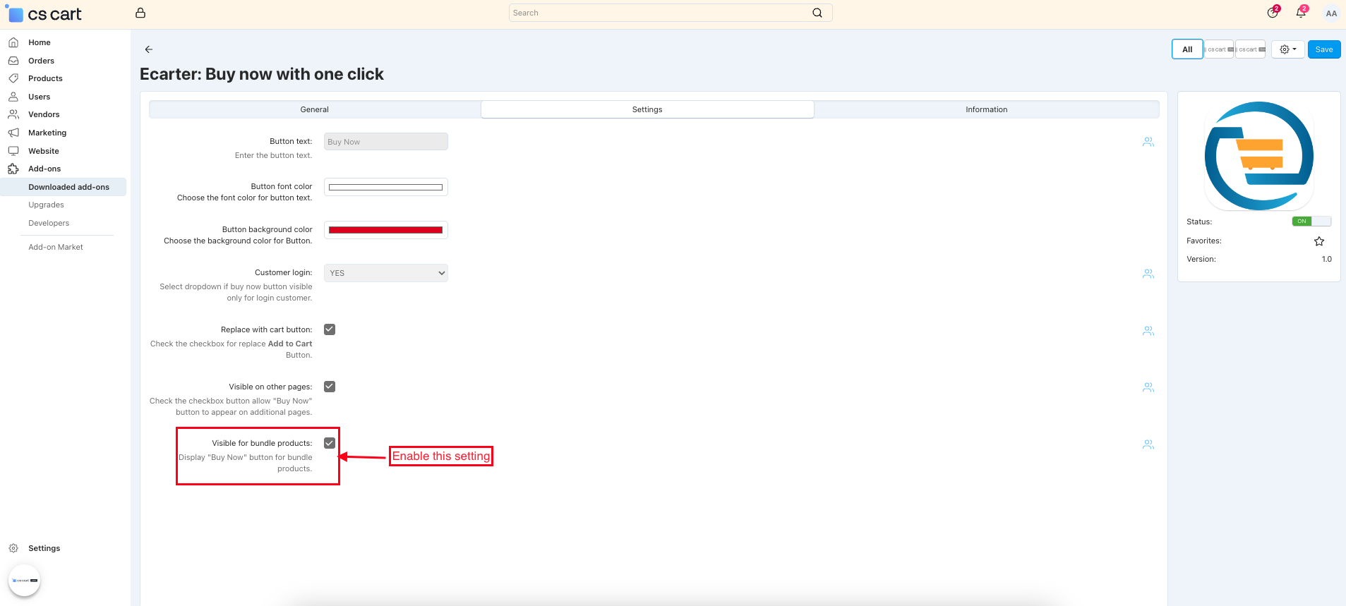Pick the red button background color

385,230
